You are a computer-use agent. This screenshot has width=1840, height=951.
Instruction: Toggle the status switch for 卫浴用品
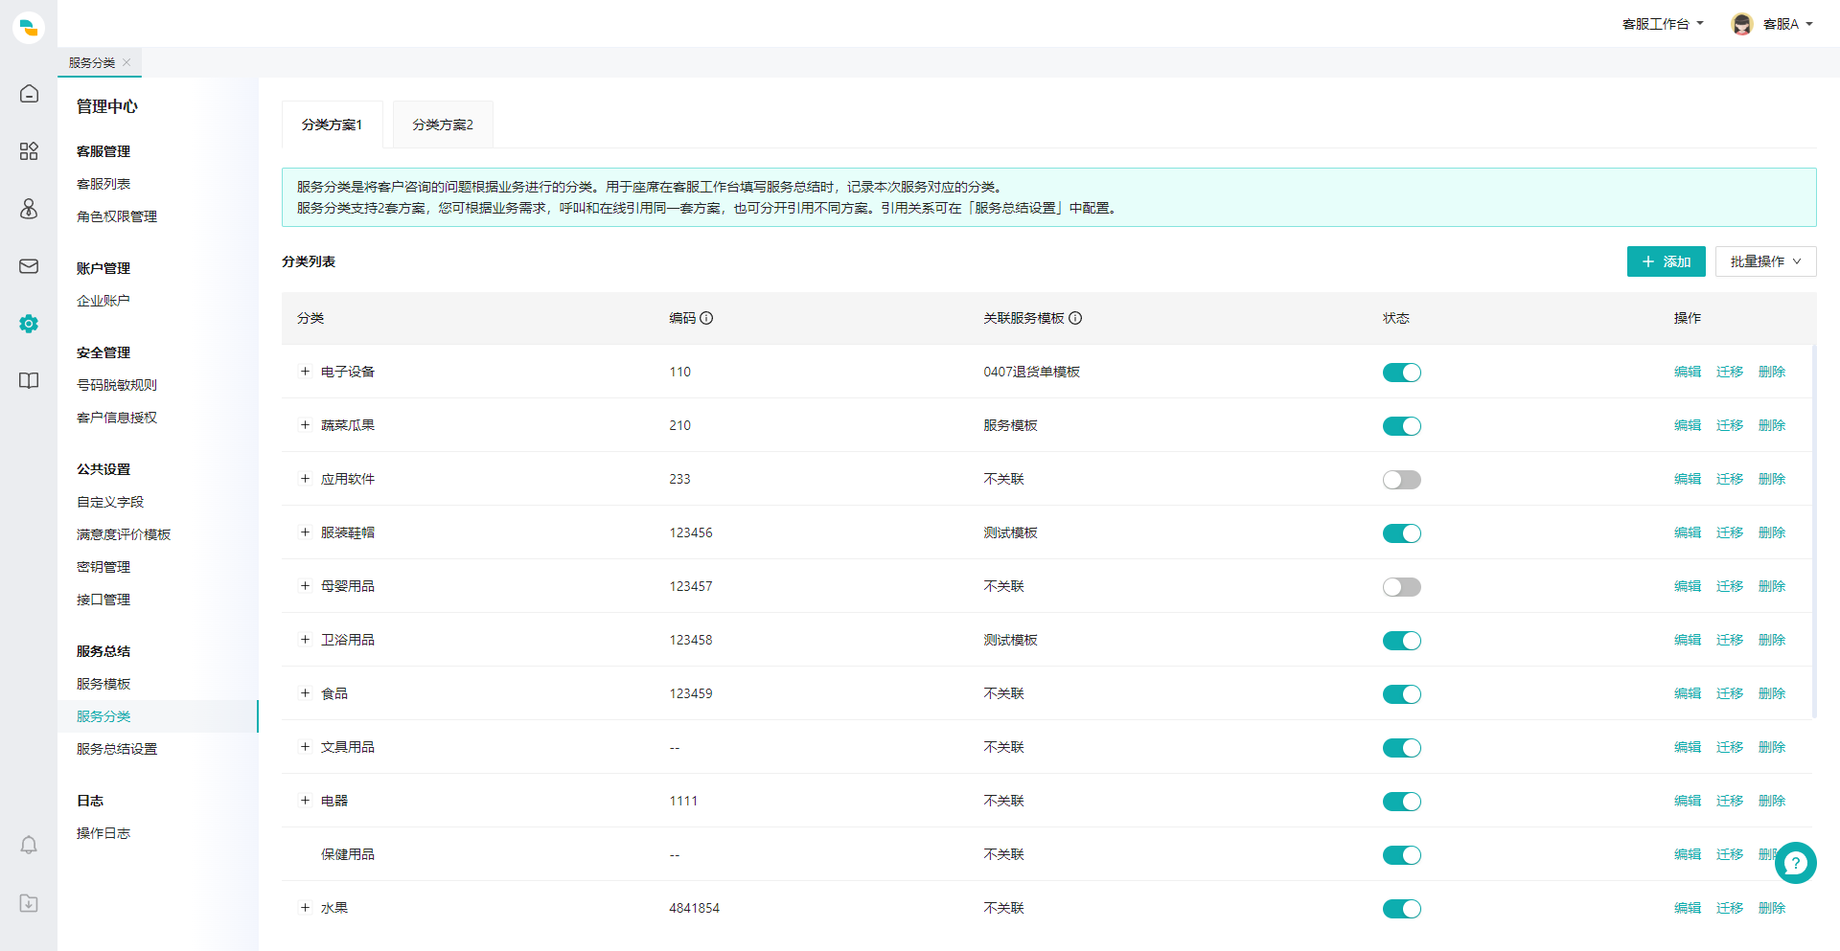click(1401, 641)
